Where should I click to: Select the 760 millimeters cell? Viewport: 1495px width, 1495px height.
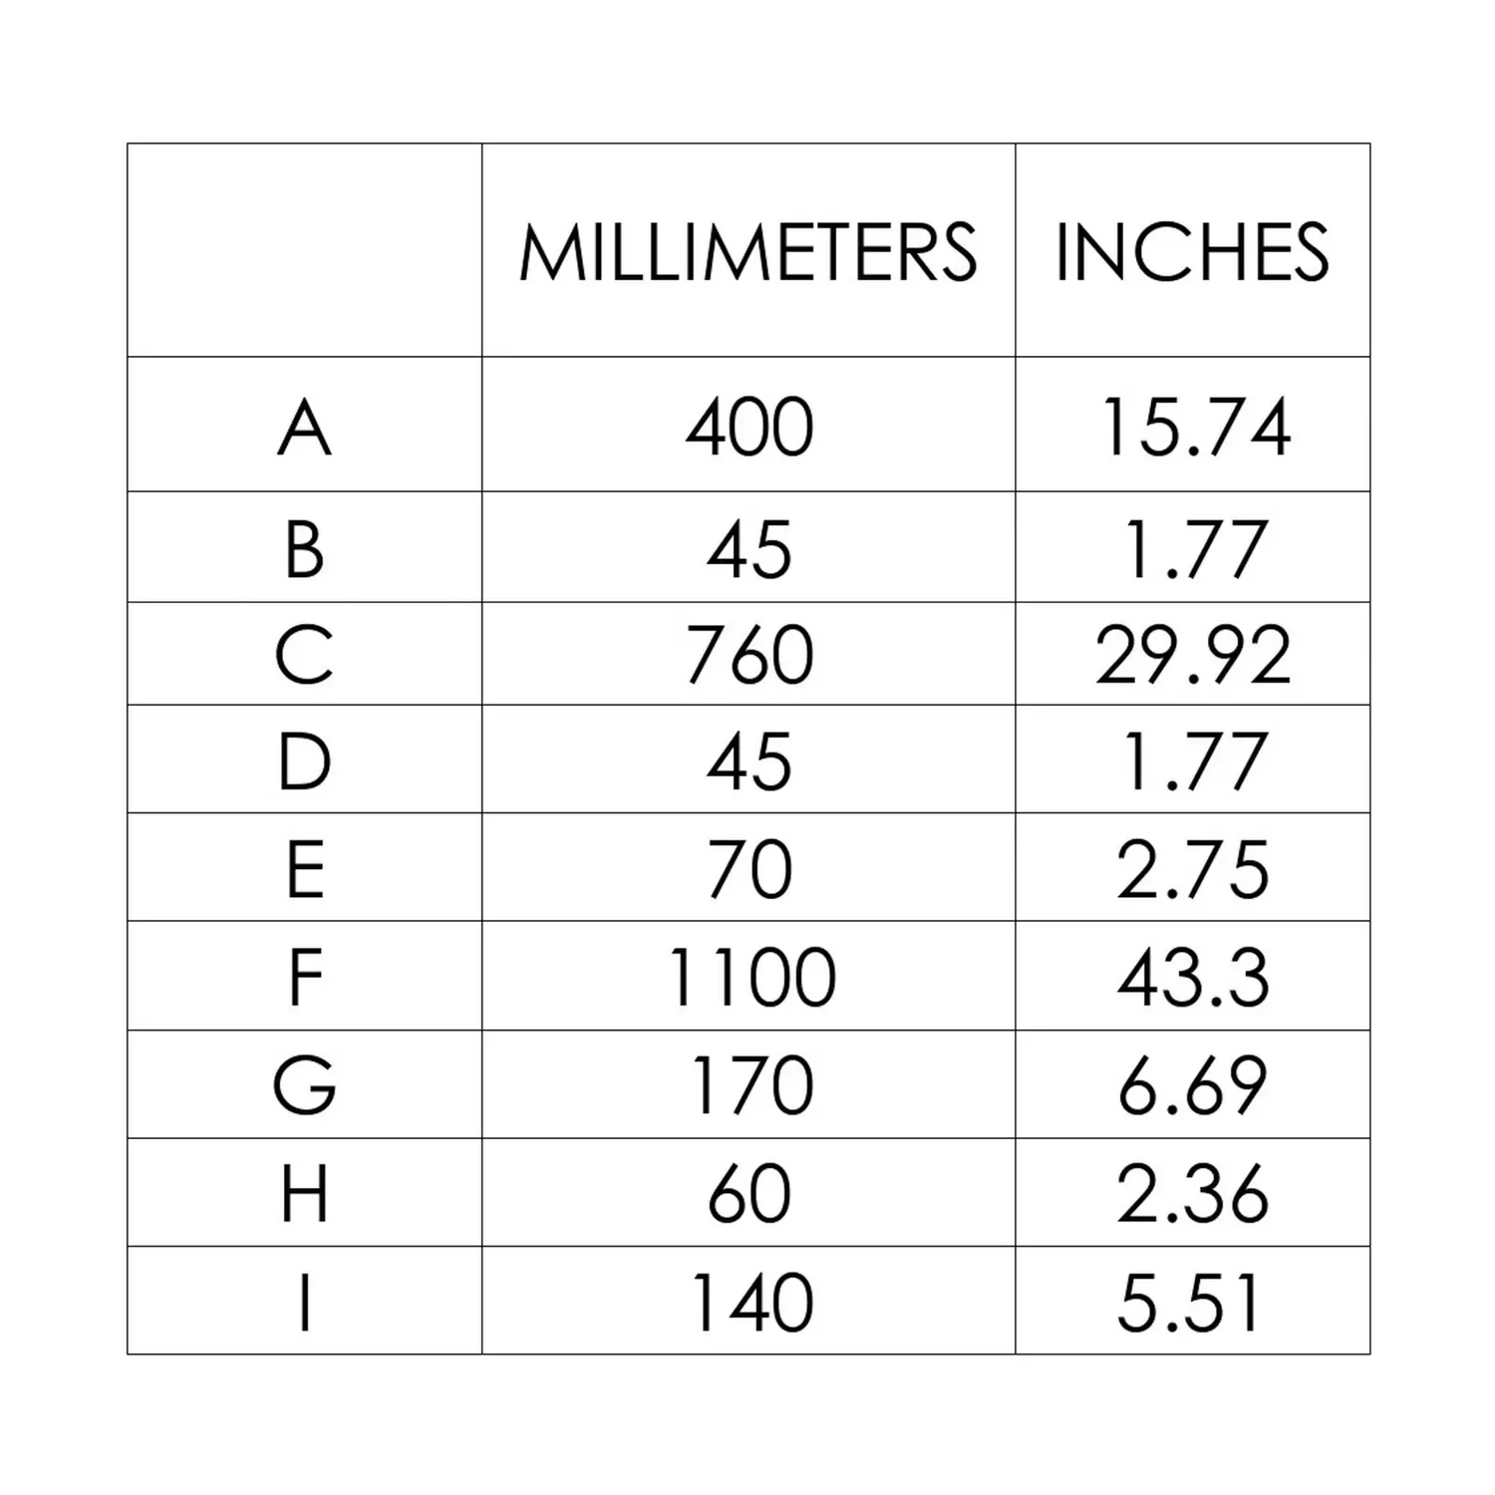coord(749,655)
